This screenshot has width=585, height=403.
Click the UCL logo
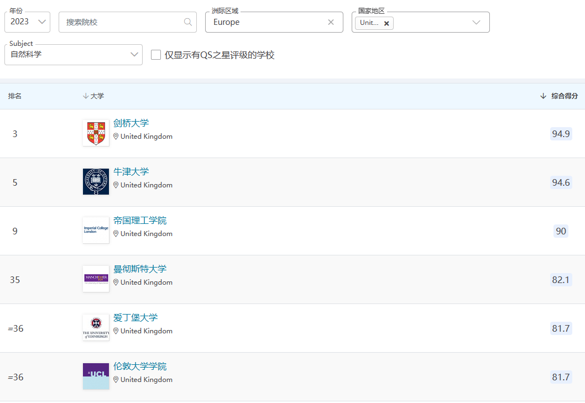coord(96,376)
